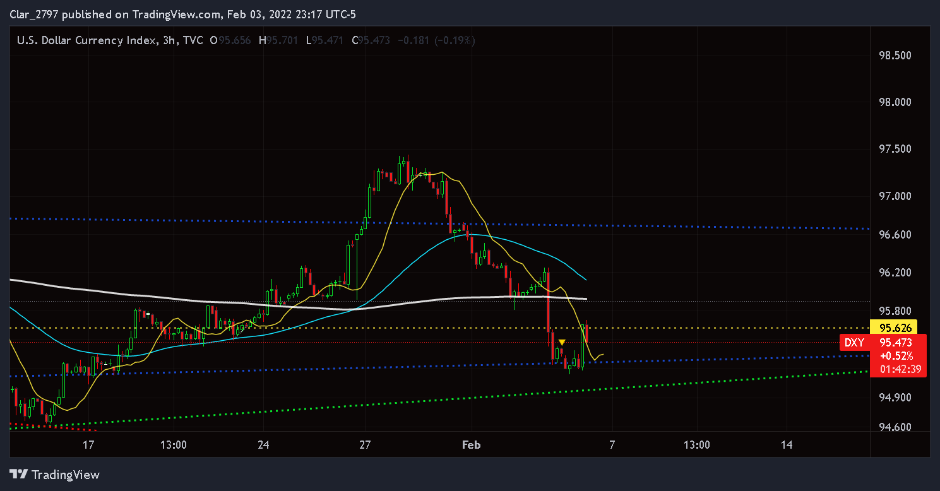Click the 96.200 price axis label
940x491 pixels.
895,273
